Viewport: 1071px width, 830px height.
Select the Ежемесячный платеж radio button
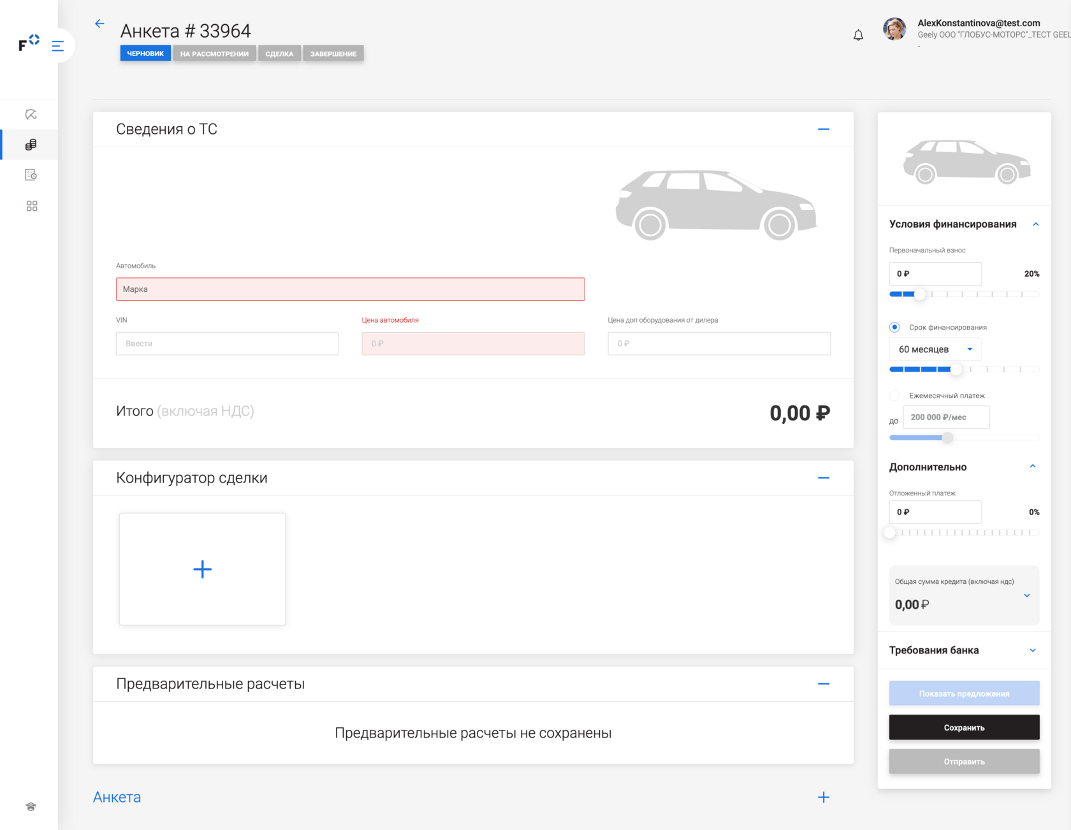[894, 395]
